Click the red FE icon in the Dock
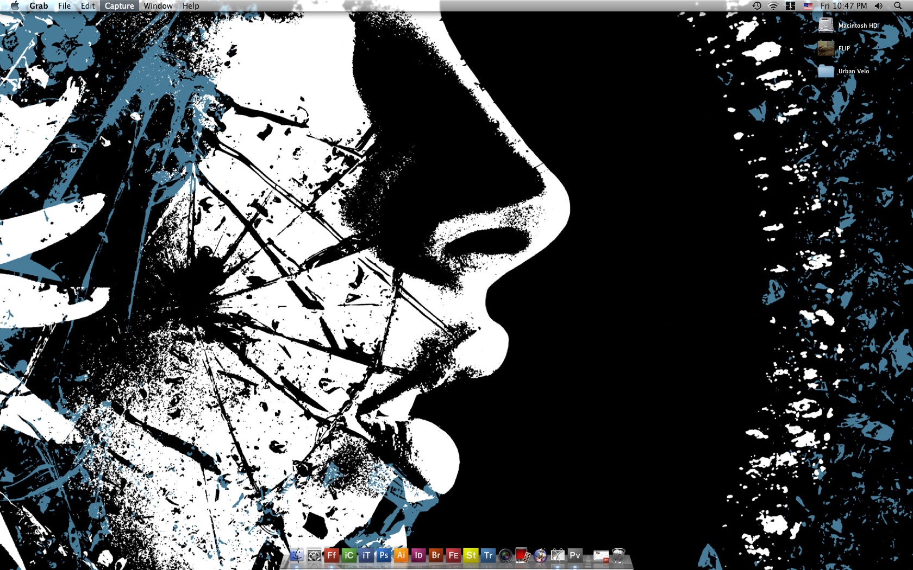 [x=453, y=555]
